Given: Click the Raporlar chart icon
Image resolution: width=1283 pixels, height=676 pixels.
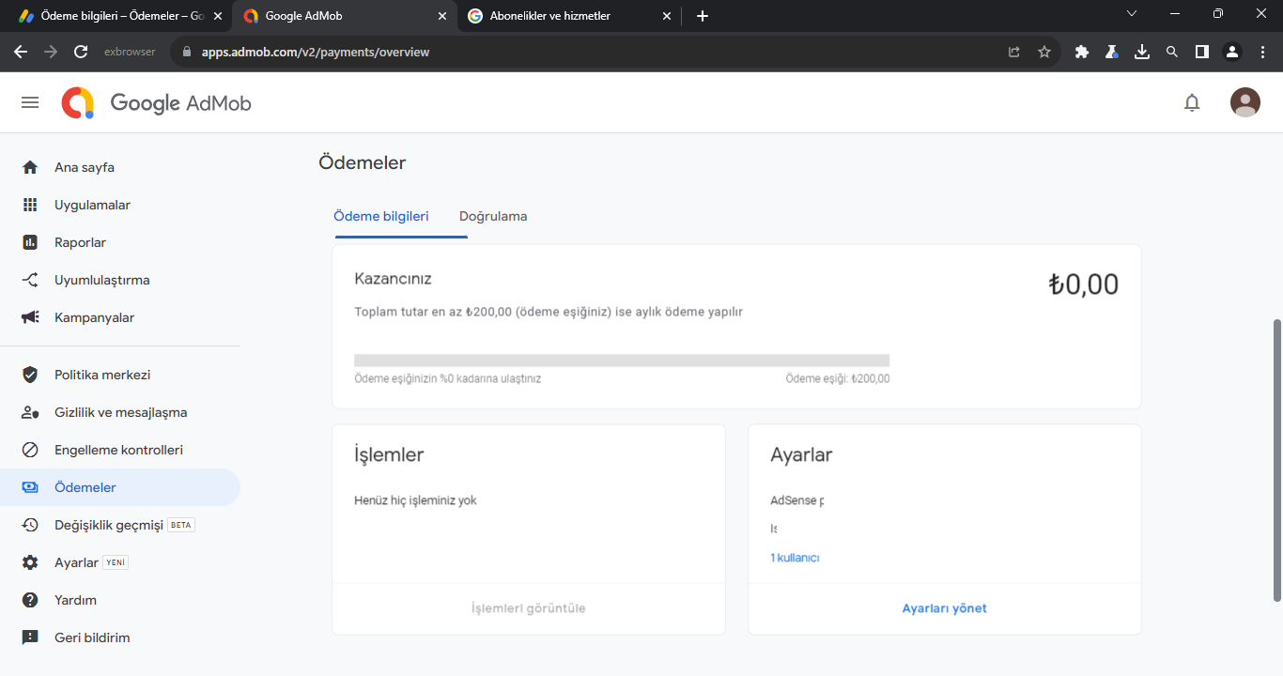Looking at the screenshot, I should point(30,242).
